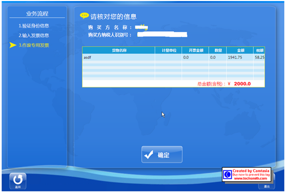This screenshot has width=286, height=193.
Task: Select the asdf goods name cell
Action: pyautogui.click(x=119, y=57)
